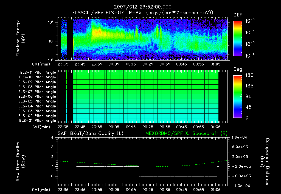Click the 2.0e+03 right axis tick label

click(240, 156)
